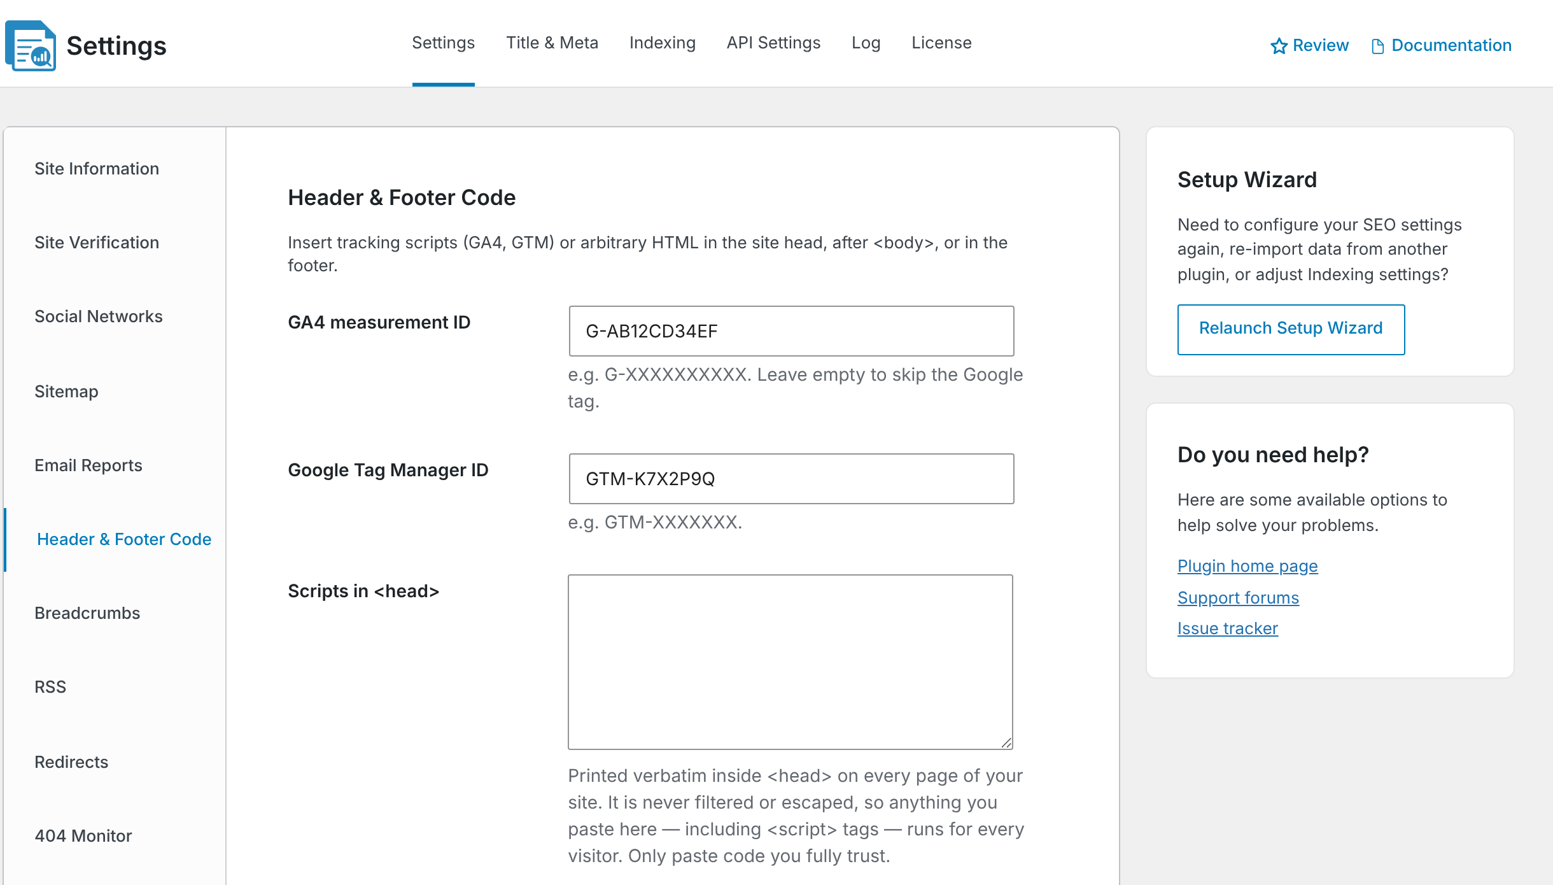Select Site Verification in the sidebar
Screen dimensions: 1553x885
(97, 243)
